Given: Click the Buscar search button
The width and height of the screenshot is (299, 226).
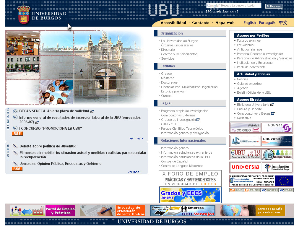Looking at the screenshot, I should pyautogui.click(x=274, y=6).
